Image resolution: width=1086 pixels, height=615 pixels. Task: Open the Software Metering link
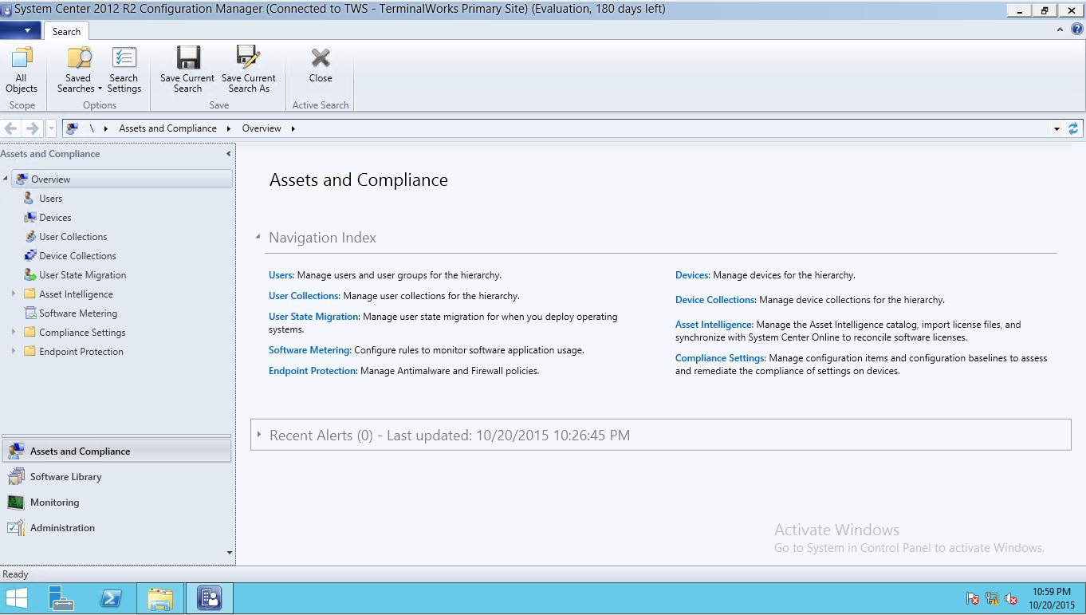[x=309, y=350]
